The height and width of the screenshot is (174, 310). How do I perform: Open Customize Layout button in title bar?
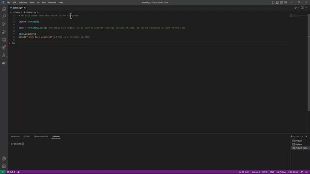(286, 2)
